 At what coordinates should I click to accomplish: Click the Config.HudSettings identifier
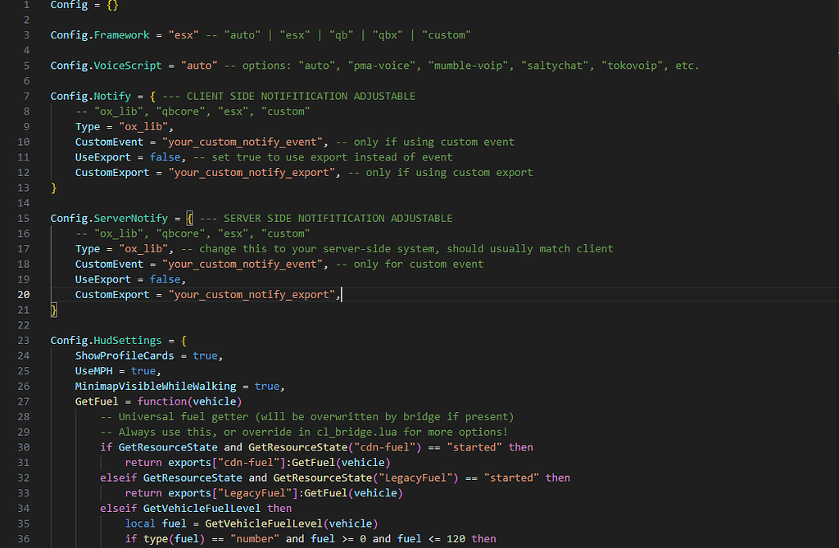(106, 341)
